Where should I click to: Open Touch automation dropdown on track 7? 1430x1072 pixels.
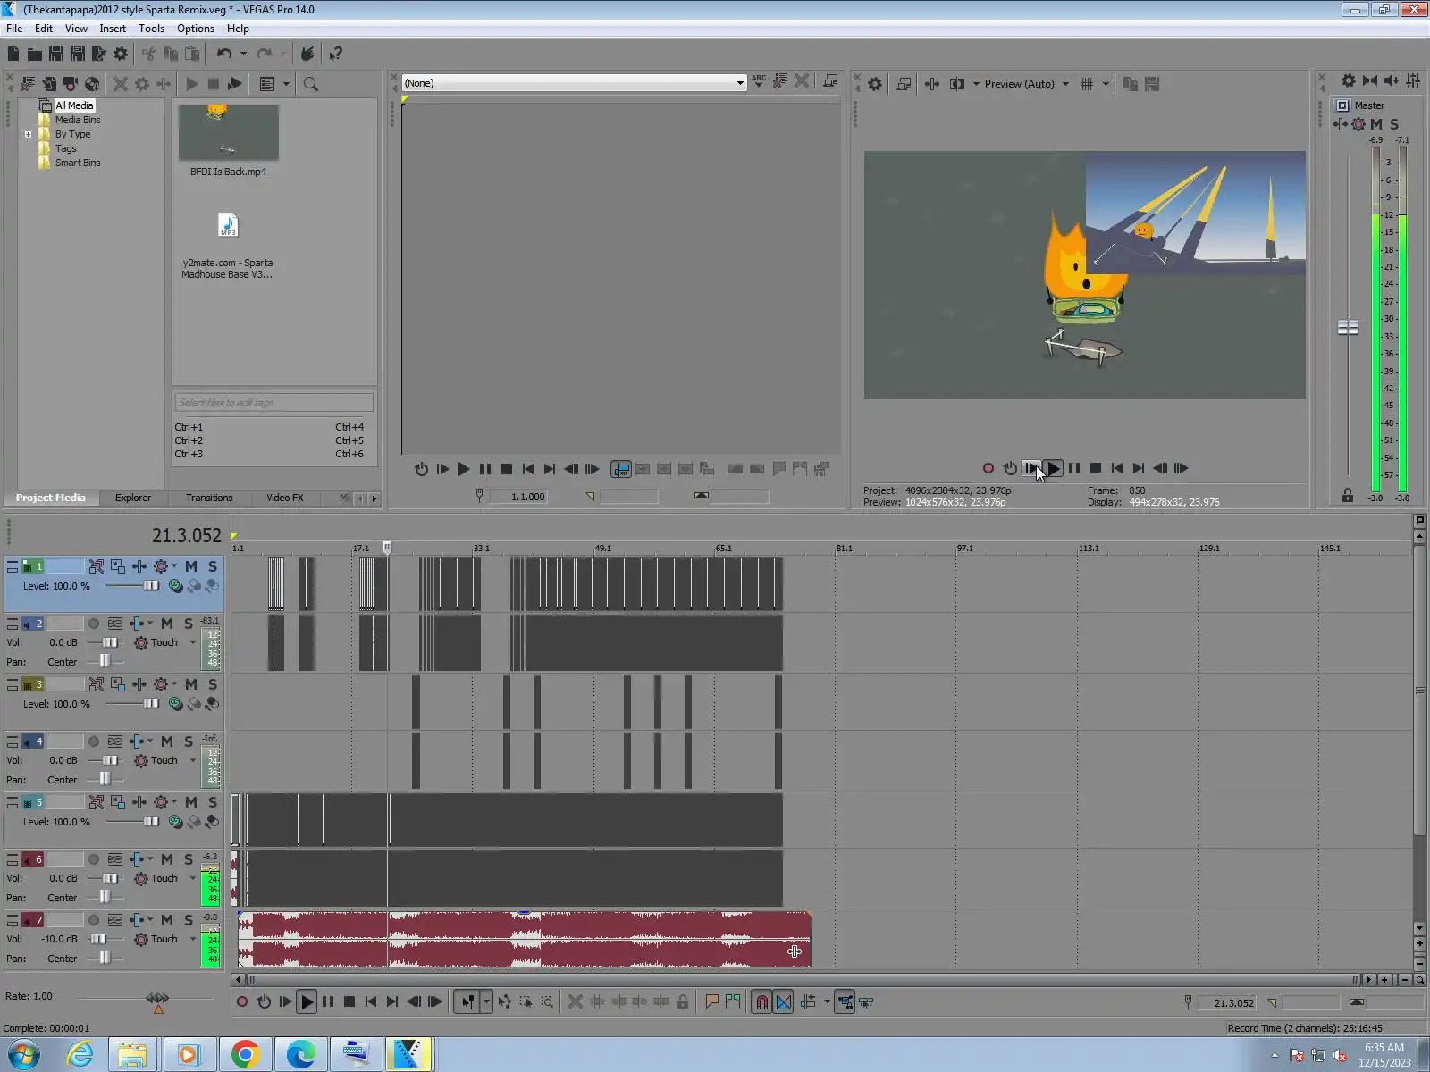click(x=192, y=939)
